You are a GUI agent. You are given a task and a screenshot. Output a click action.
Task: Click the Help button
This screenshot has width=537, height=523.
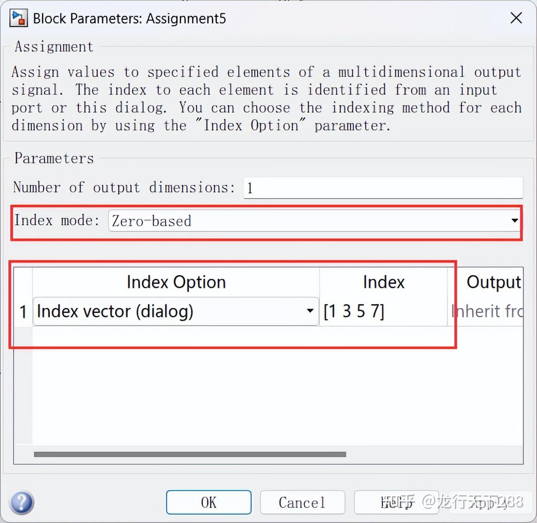click(396, 502)
